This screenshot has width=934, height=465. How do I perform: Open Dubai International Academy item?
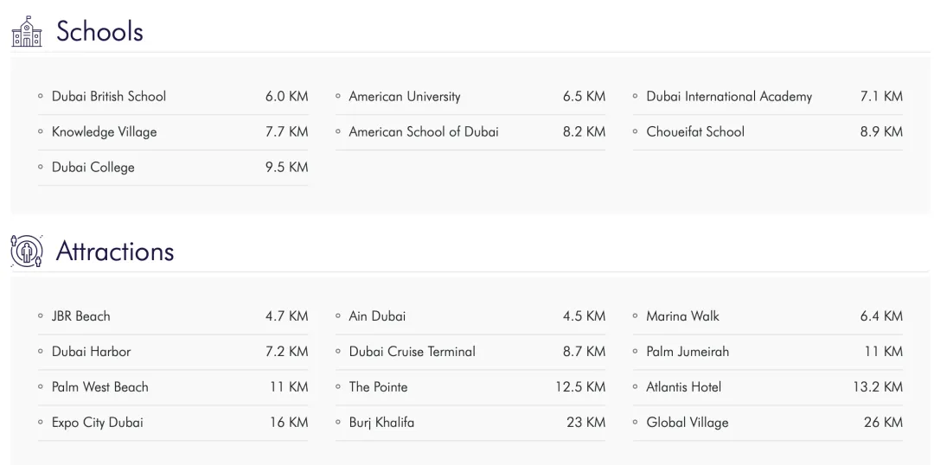(x=729, y=97)
